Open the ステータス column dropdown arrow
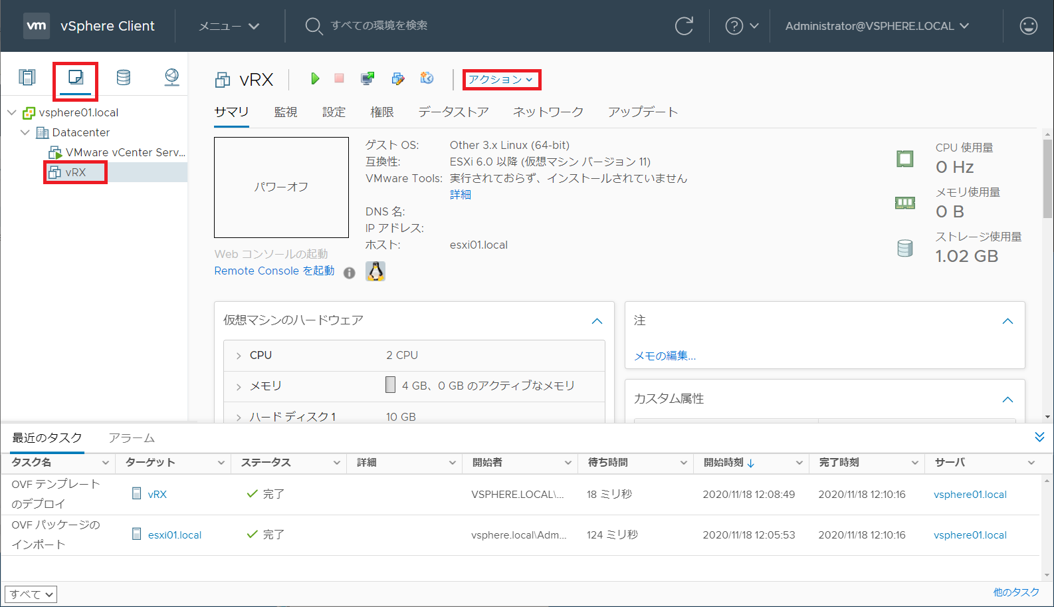 336,463
